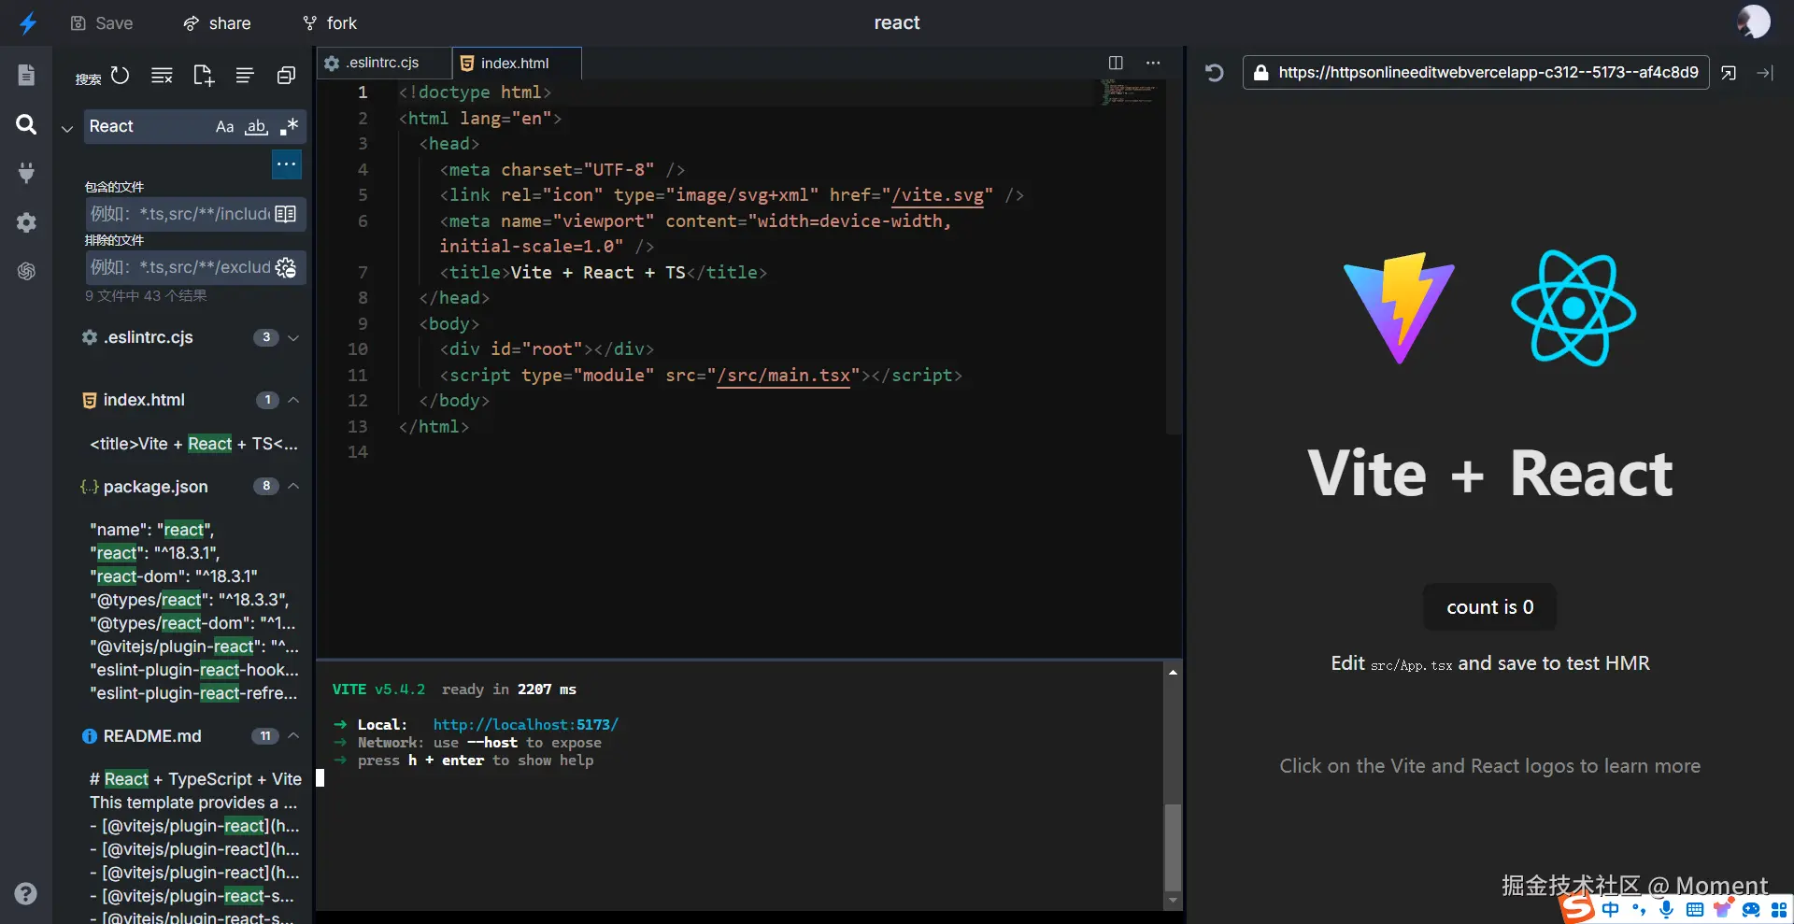Enable Sogou voice input microphone
This screenshot has width=1794, height=924.
(x=1667, y=909)
